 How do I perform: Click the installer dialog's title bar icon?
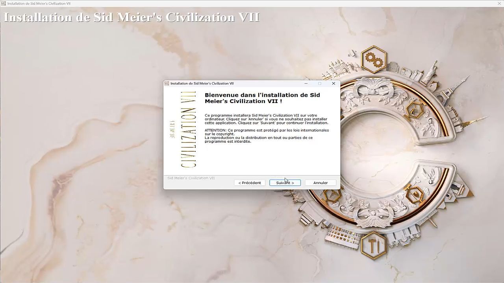(x=167, y=83)
